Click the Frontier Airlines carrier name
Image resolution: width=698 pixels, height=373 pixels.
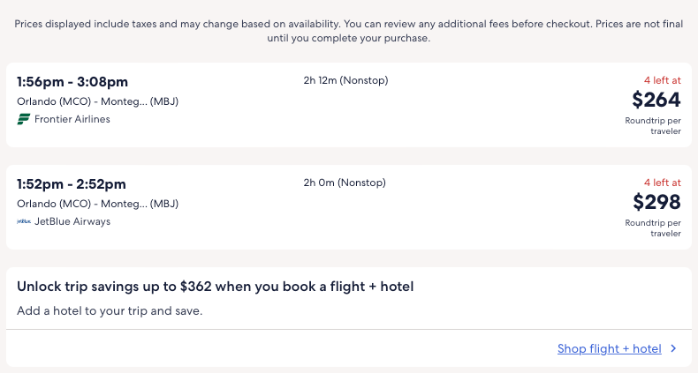point(72,119)
